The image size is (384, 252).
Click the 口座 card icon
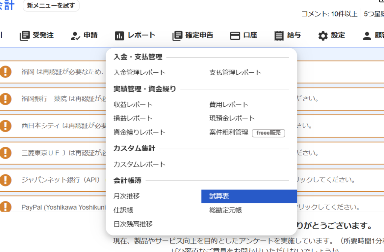click(235, 36)
